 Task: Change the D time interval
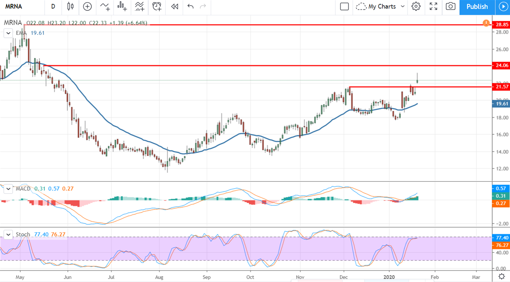(x=53, y=6)
